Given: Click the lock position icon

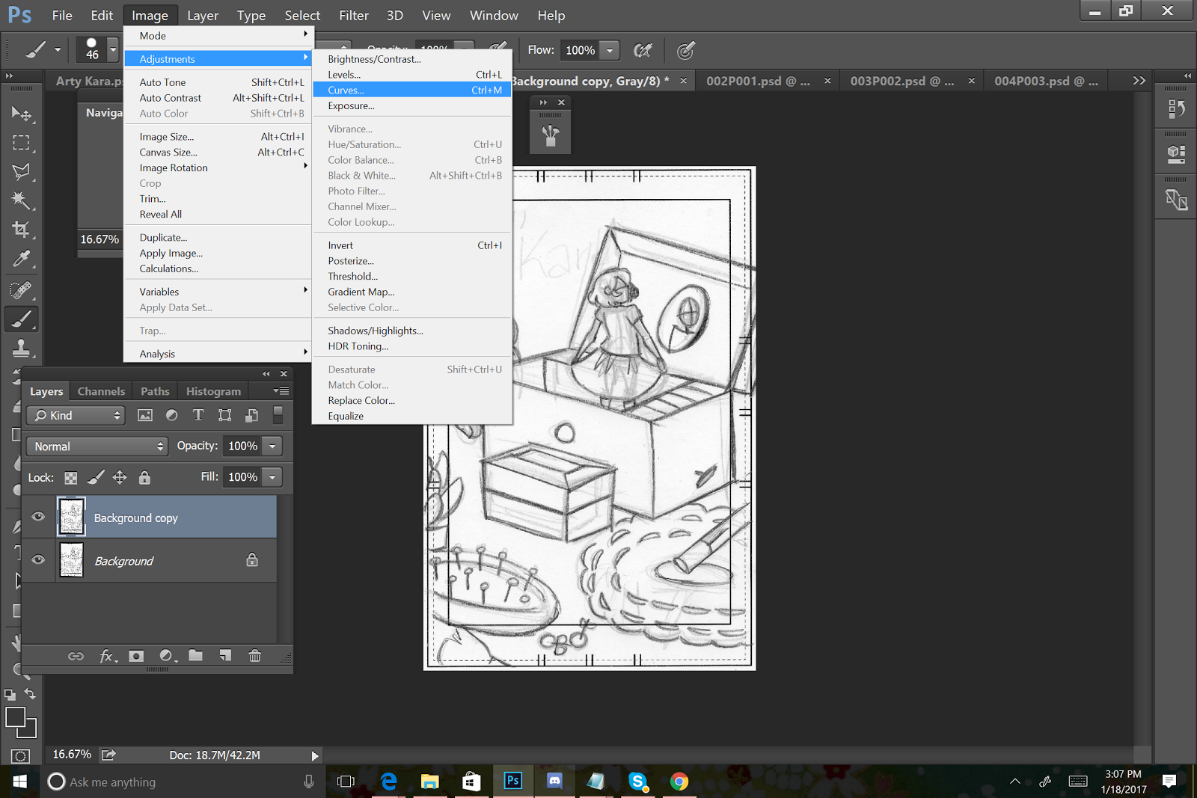Looking at the screenshot, I should pyautogui.click(x=120, y=477).
